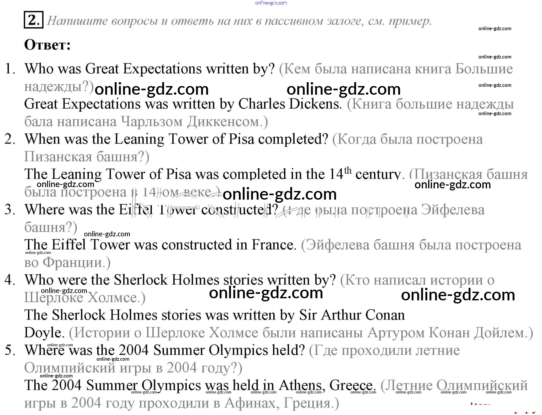
Task: Click 'The Eiffel Tower was constructed in France.'
Action: point(160,244)
